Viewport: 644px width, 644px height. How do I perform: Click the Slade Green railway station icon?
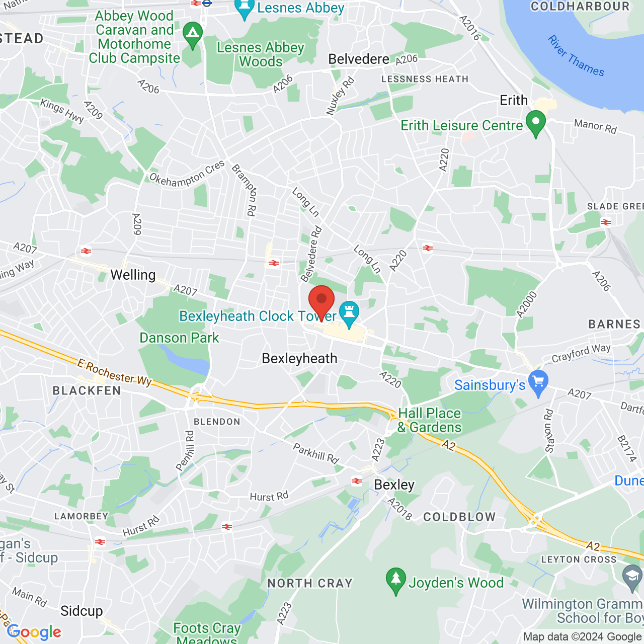[606, 222]
